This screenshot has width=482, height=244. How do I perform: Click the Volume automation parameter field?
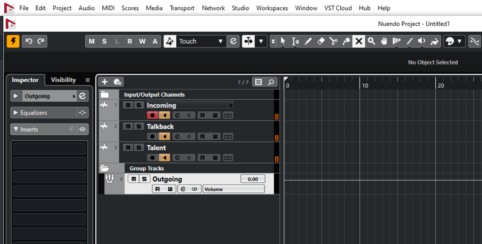[233, 189]
